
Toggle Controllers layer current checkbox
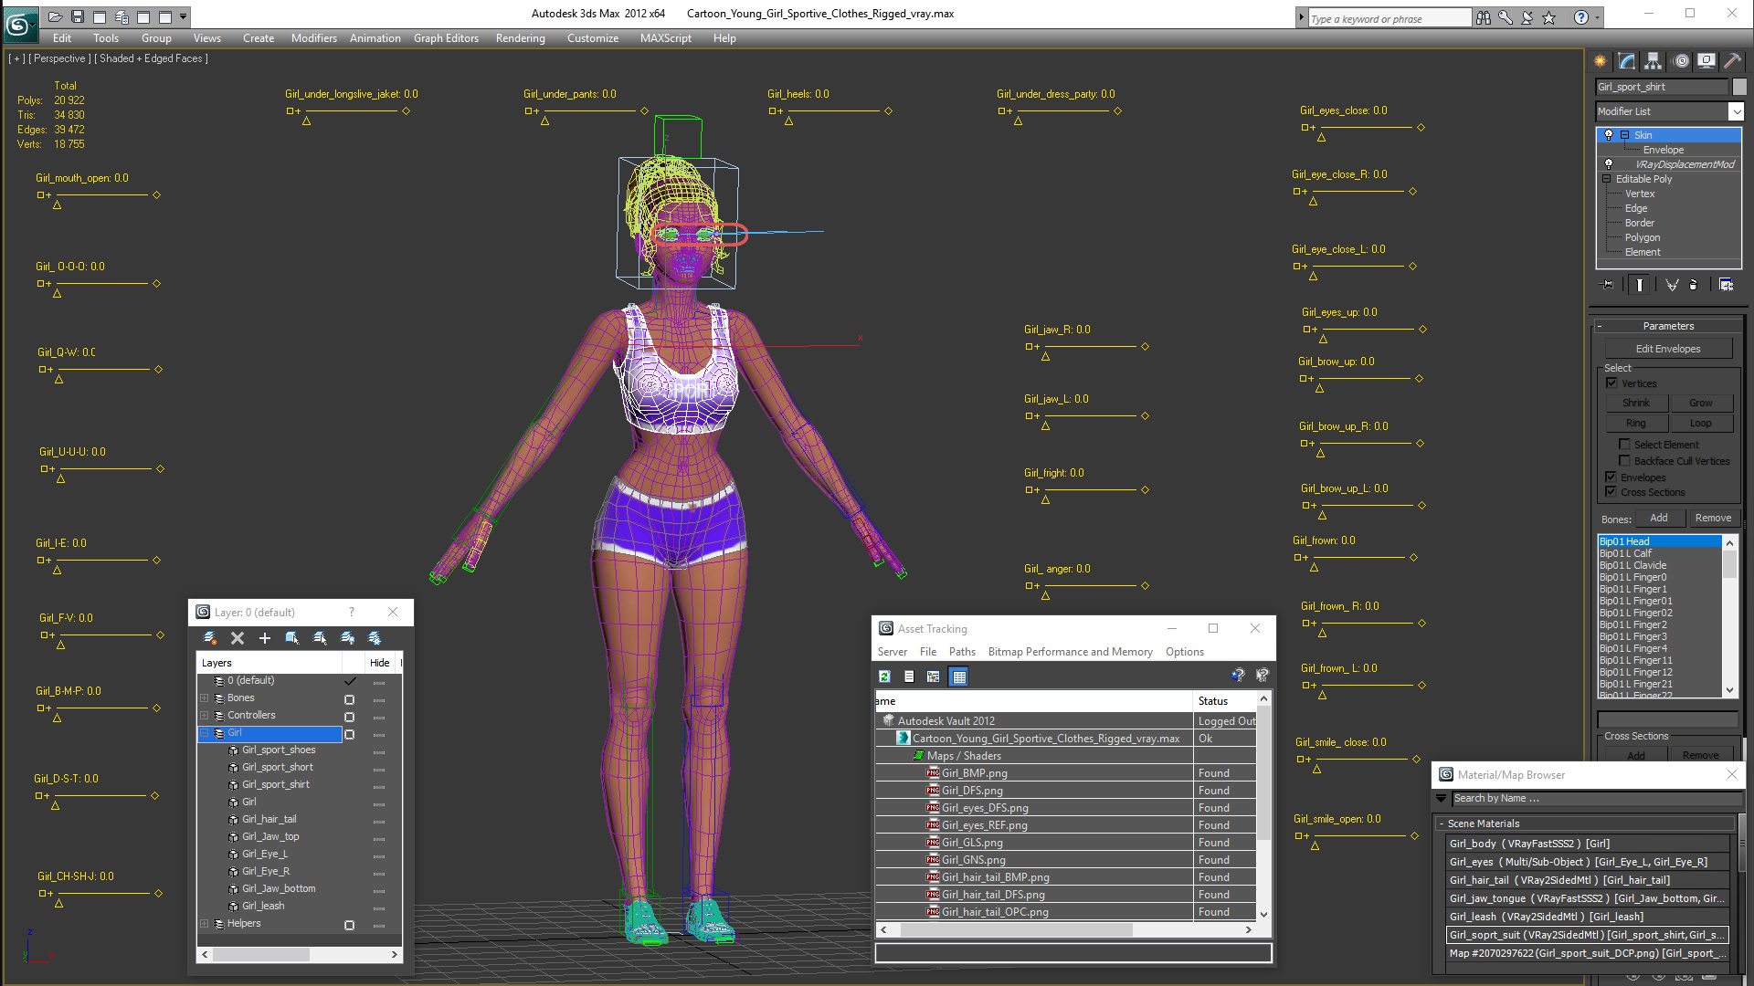click(x=349, y=717)
